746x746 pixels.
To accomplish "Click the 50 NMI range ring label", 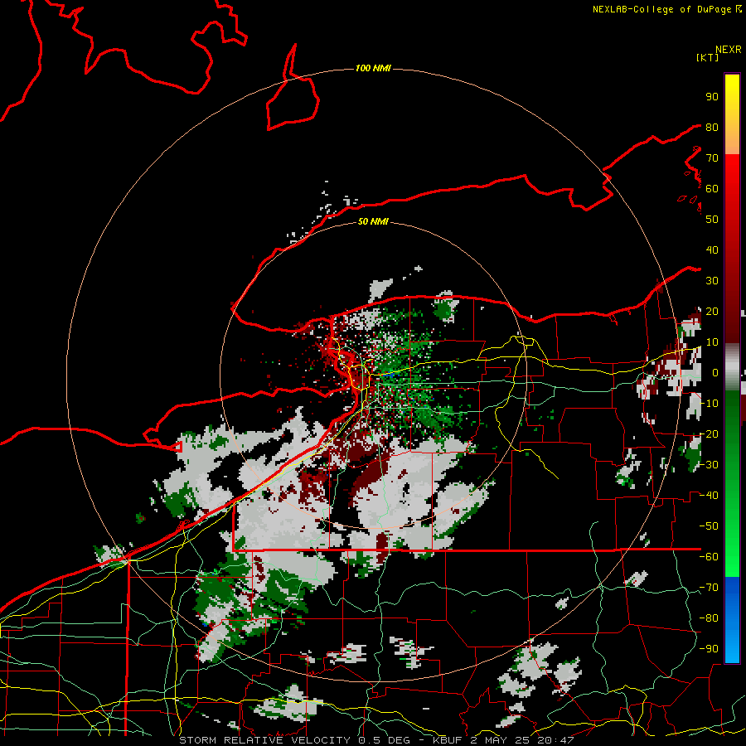I will coord(373,221).
